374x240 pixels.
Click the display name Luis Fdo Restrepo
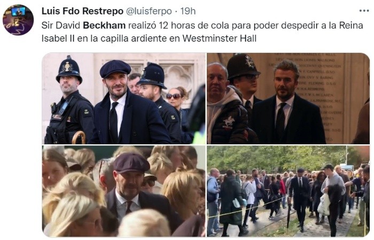(82, 11)
